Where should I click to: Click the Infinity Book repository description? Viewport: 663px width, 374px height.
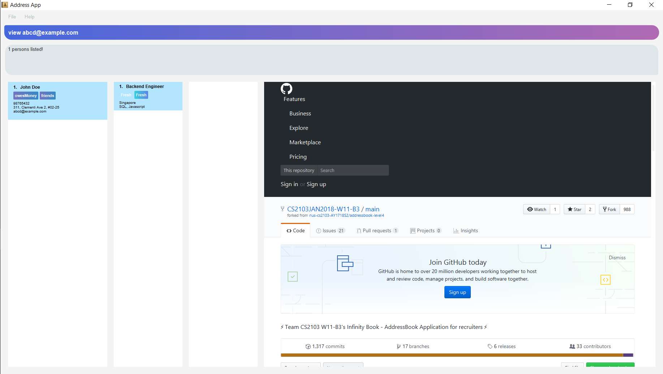click(384, 327)
